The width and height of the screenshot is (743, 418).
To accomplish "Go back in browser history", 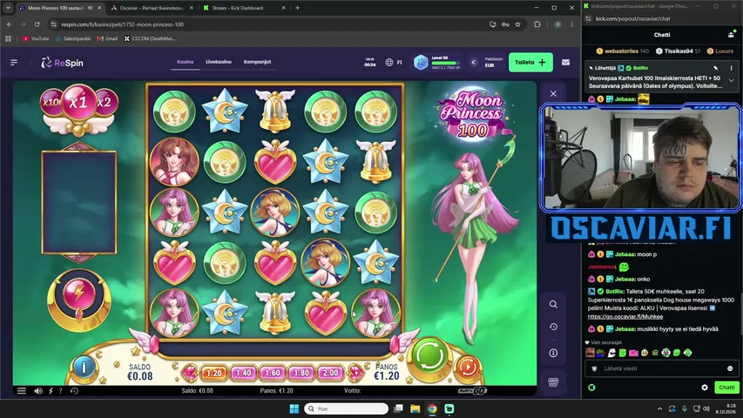I will (10, 24).
